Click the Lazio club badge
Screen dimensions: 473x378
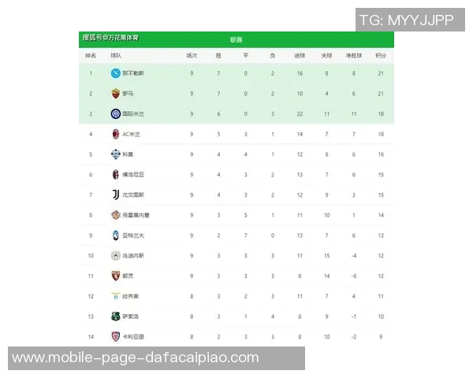[x=116, y=296]
